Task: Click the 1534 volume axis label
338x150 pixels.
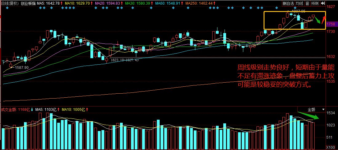Action: tap(331, 113)
